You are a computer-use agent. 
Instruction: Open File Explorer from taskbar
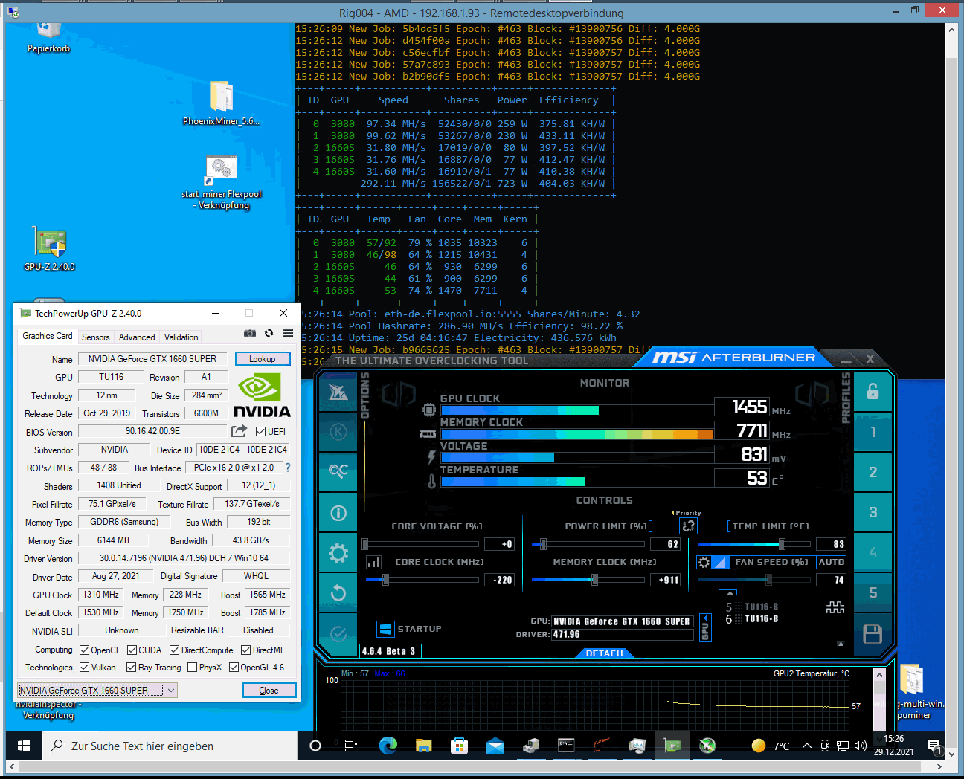[x=423, y=746]
